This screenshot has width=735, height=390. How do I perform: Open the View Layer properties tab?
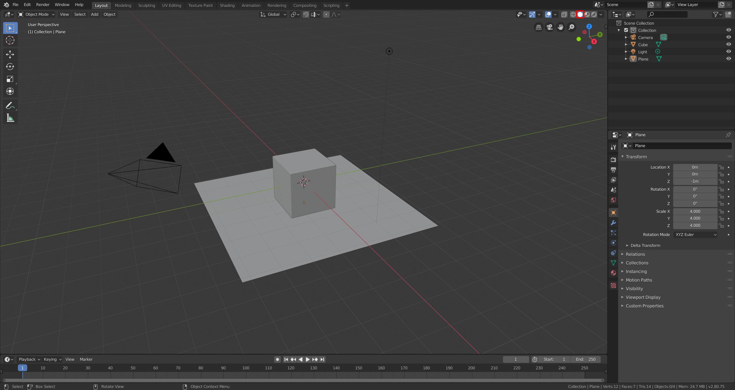click(613, 180)
